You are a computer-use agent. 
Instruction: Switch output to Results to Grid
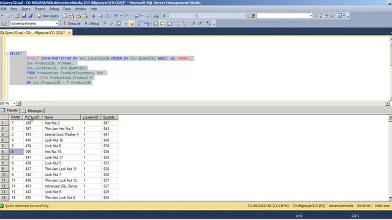click(x=162, y=23)
